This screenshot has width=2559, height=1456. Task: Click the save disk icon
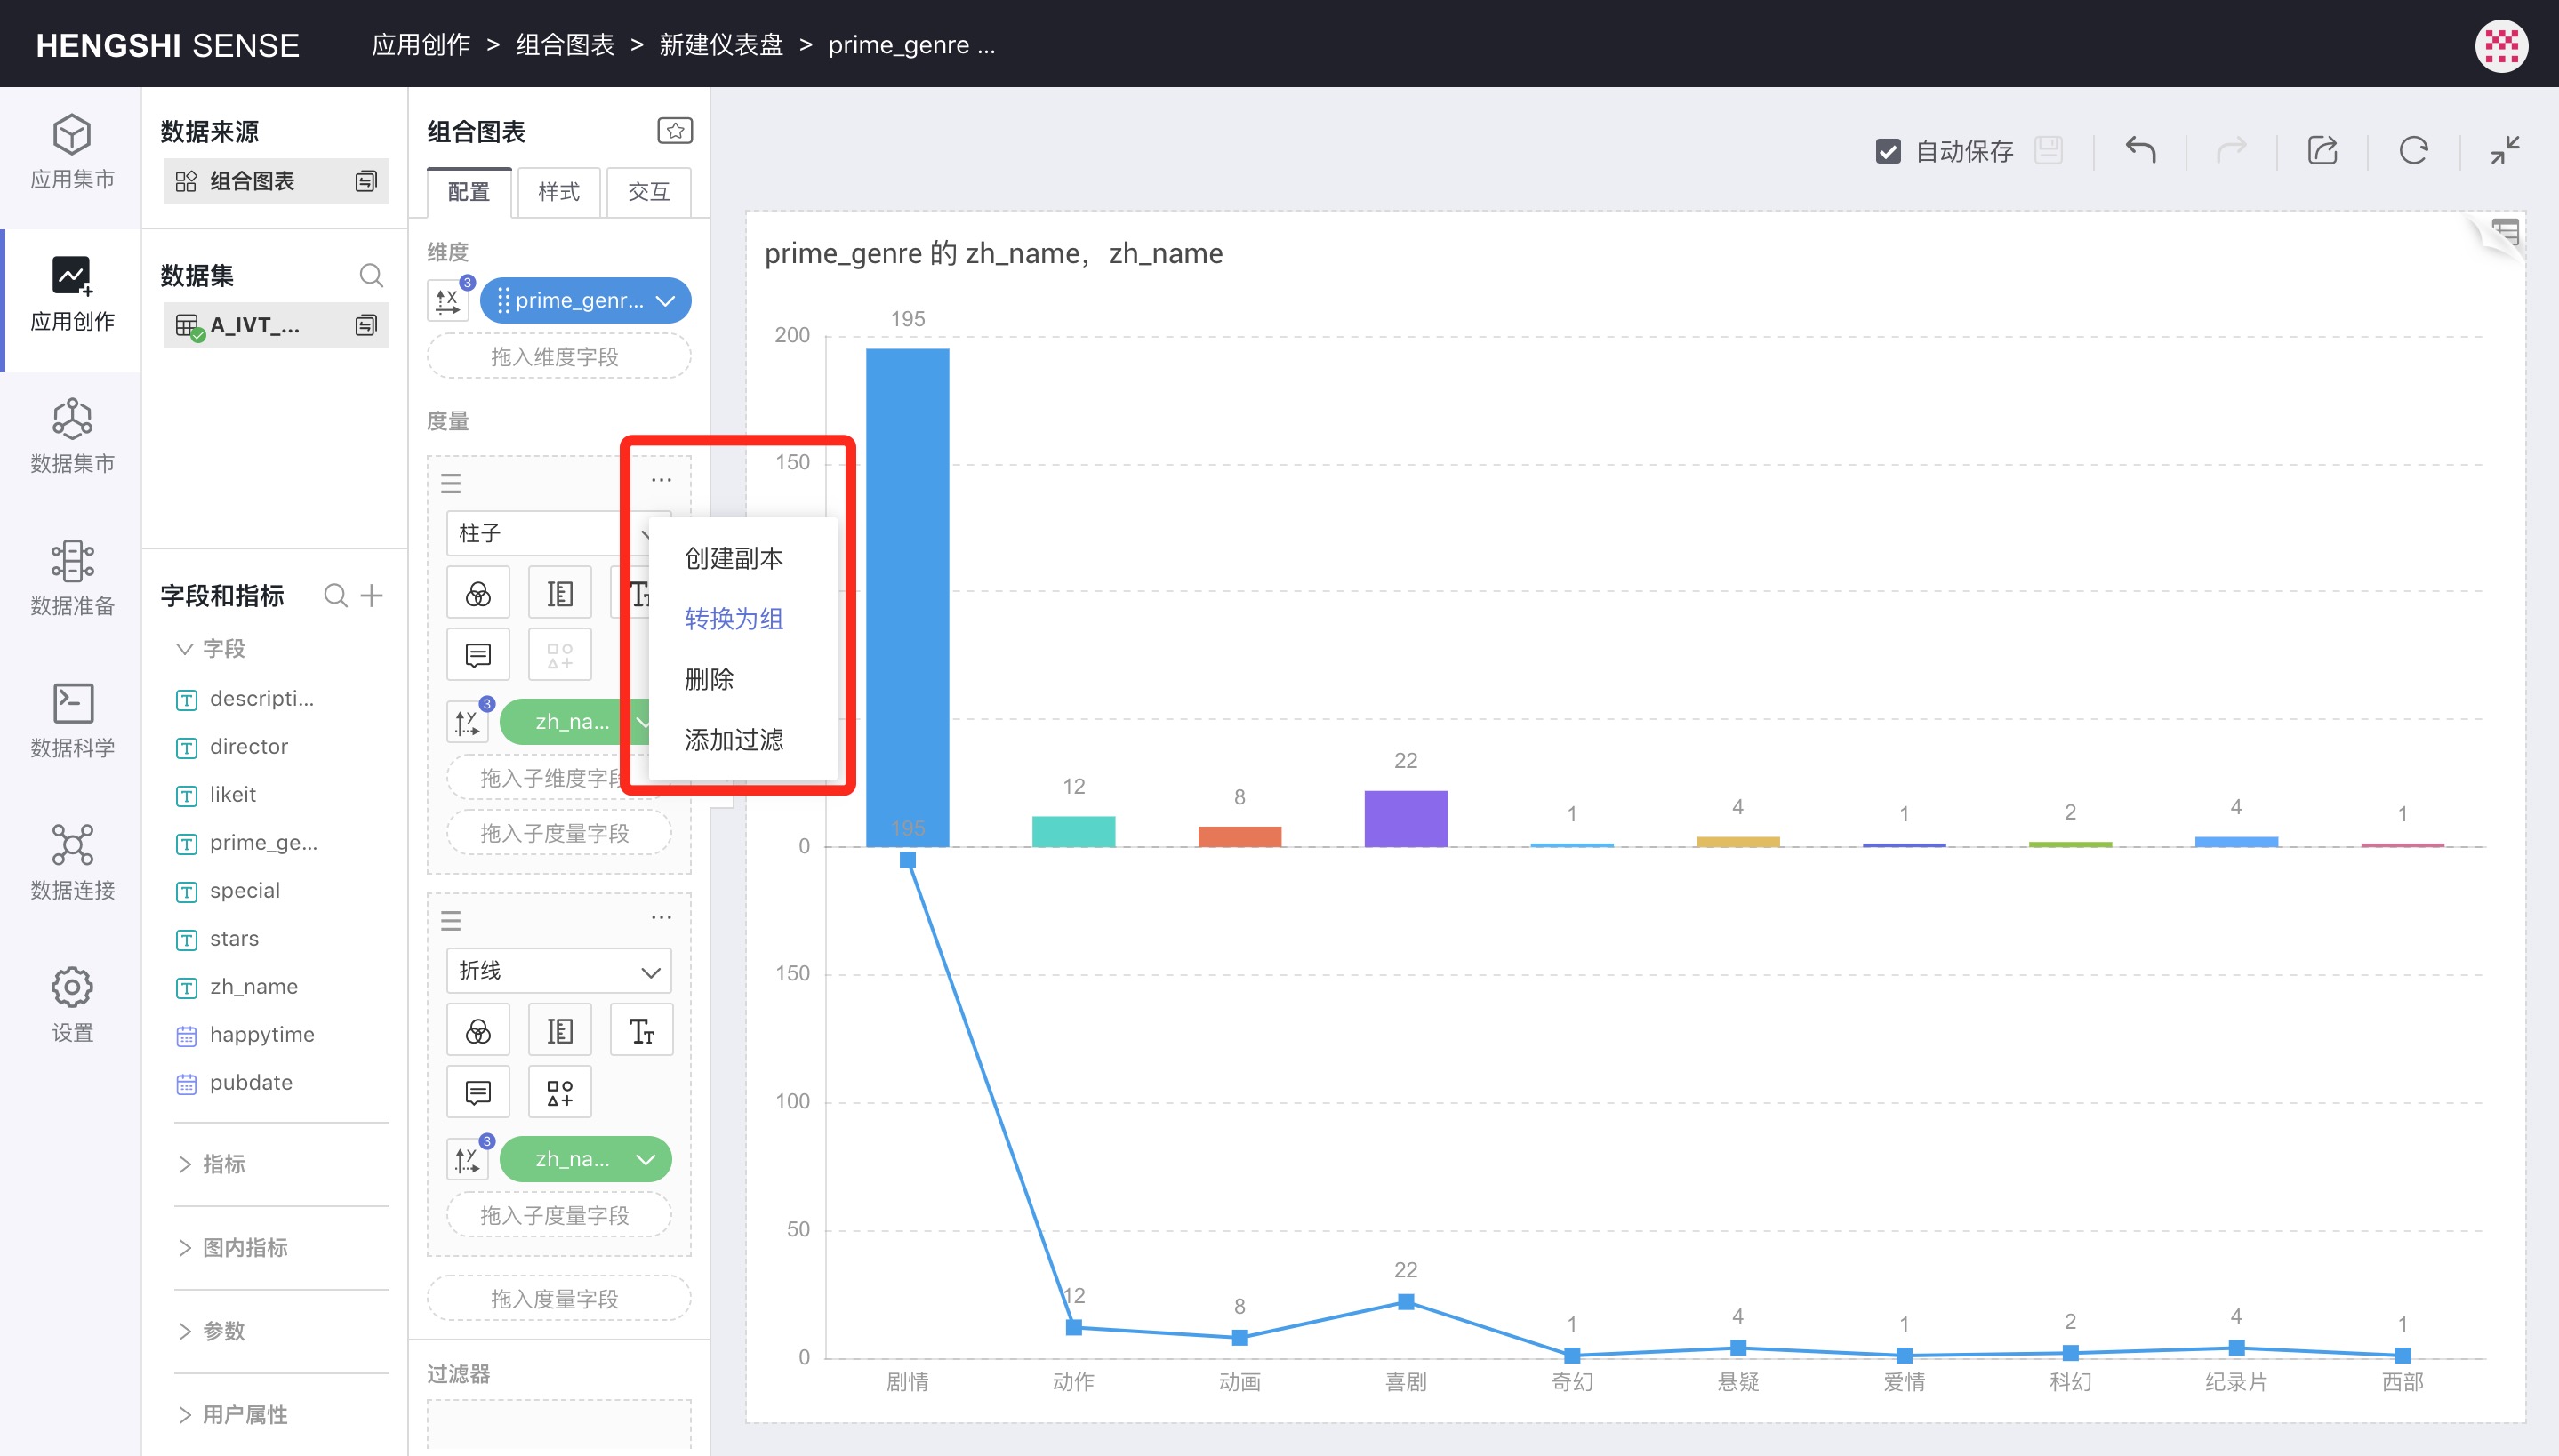click(2048, 150)
